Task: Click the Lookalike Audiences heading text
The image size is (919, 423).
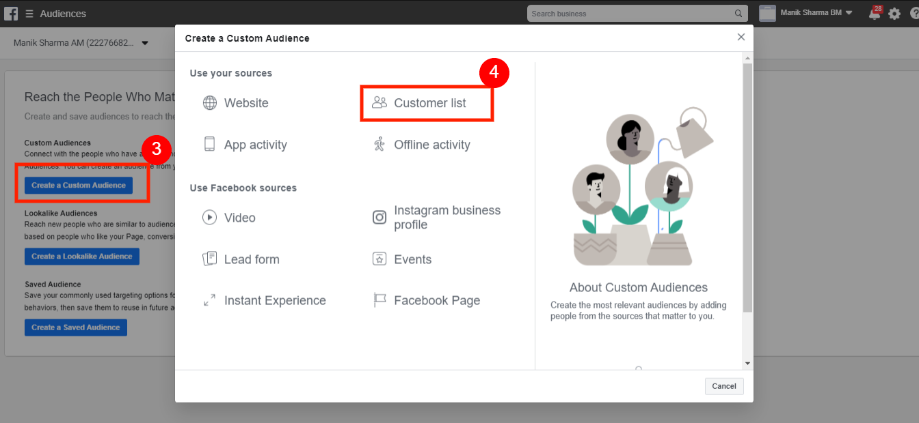Action: pos(61,214)
